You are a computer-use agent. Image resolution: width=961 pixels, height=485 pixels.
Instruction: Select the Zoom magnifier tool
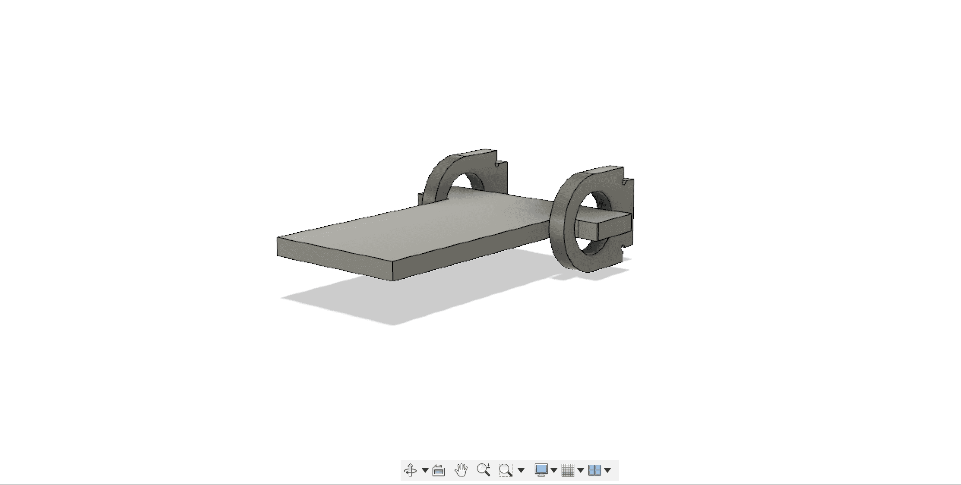point(483,470)
